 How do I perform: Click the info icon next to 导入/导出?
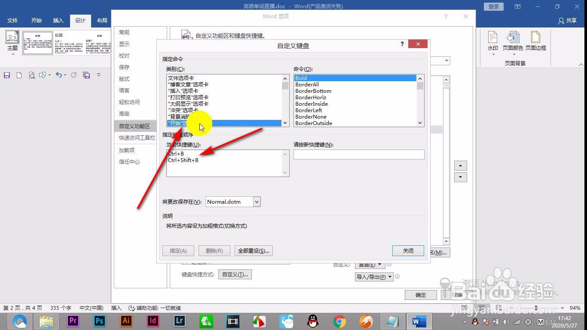[x=397, y=277]
